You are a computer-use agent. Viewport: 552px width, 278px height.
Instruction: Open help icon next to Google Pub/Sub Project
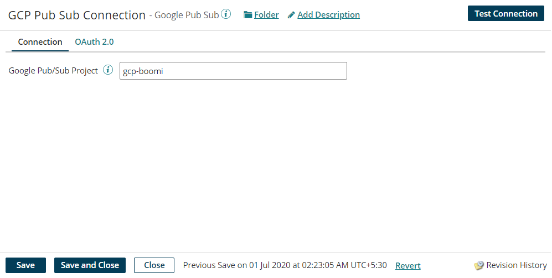(x=109, y=70)
